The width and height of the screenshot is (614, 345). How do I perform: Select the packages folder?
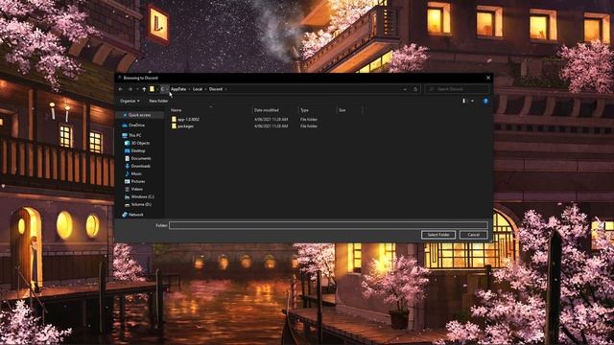[x=185, y=126]
